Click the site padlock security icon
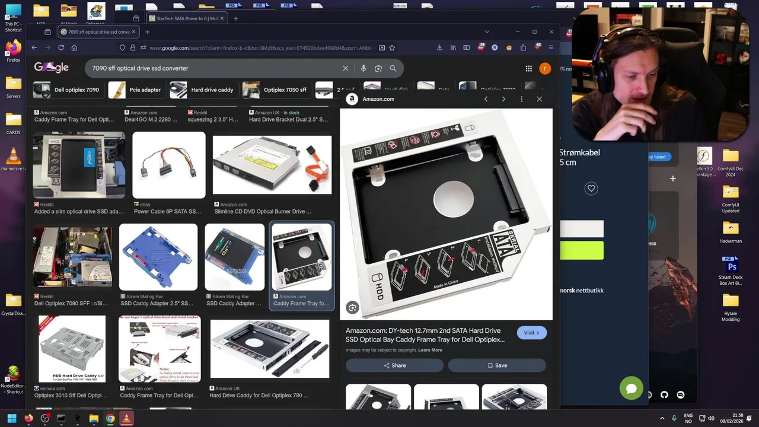Viewport: 759px width, 427px height. coord(133,47)
